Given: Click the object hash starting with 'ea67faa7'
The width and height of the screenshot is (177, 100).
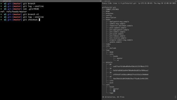Looking at the screenshot, I should (131, 67).
